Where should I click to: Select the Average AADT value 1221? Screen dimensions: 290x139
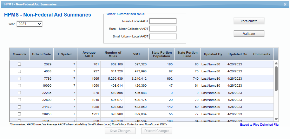[89, 114]
